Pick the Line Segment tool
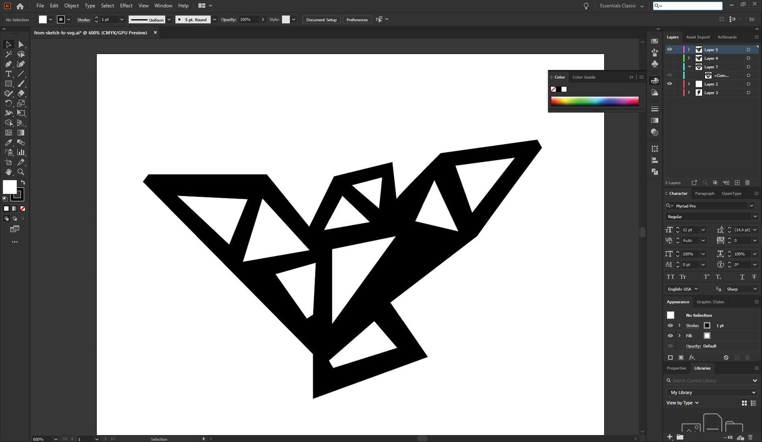This screenshot has height=442, width=762. pyautogui.click(x=21, y=74)
